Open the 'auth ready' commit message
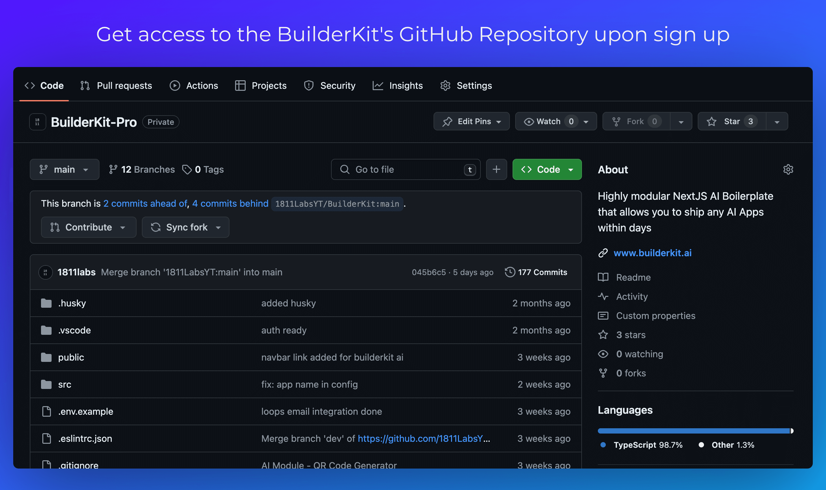This screenshot has width=826, height=490. pos(284,330)
